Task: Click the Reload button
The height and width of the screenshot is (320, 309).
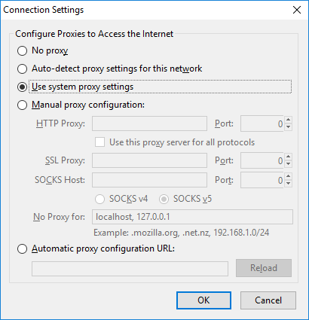Action: [x=264, y=268]
